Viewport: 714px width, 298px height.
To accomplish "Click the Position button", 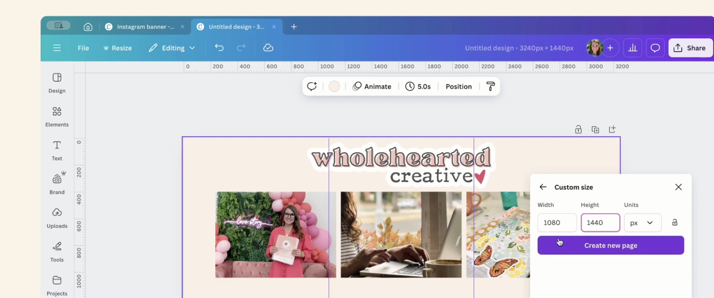I will [x=459, y=86].
